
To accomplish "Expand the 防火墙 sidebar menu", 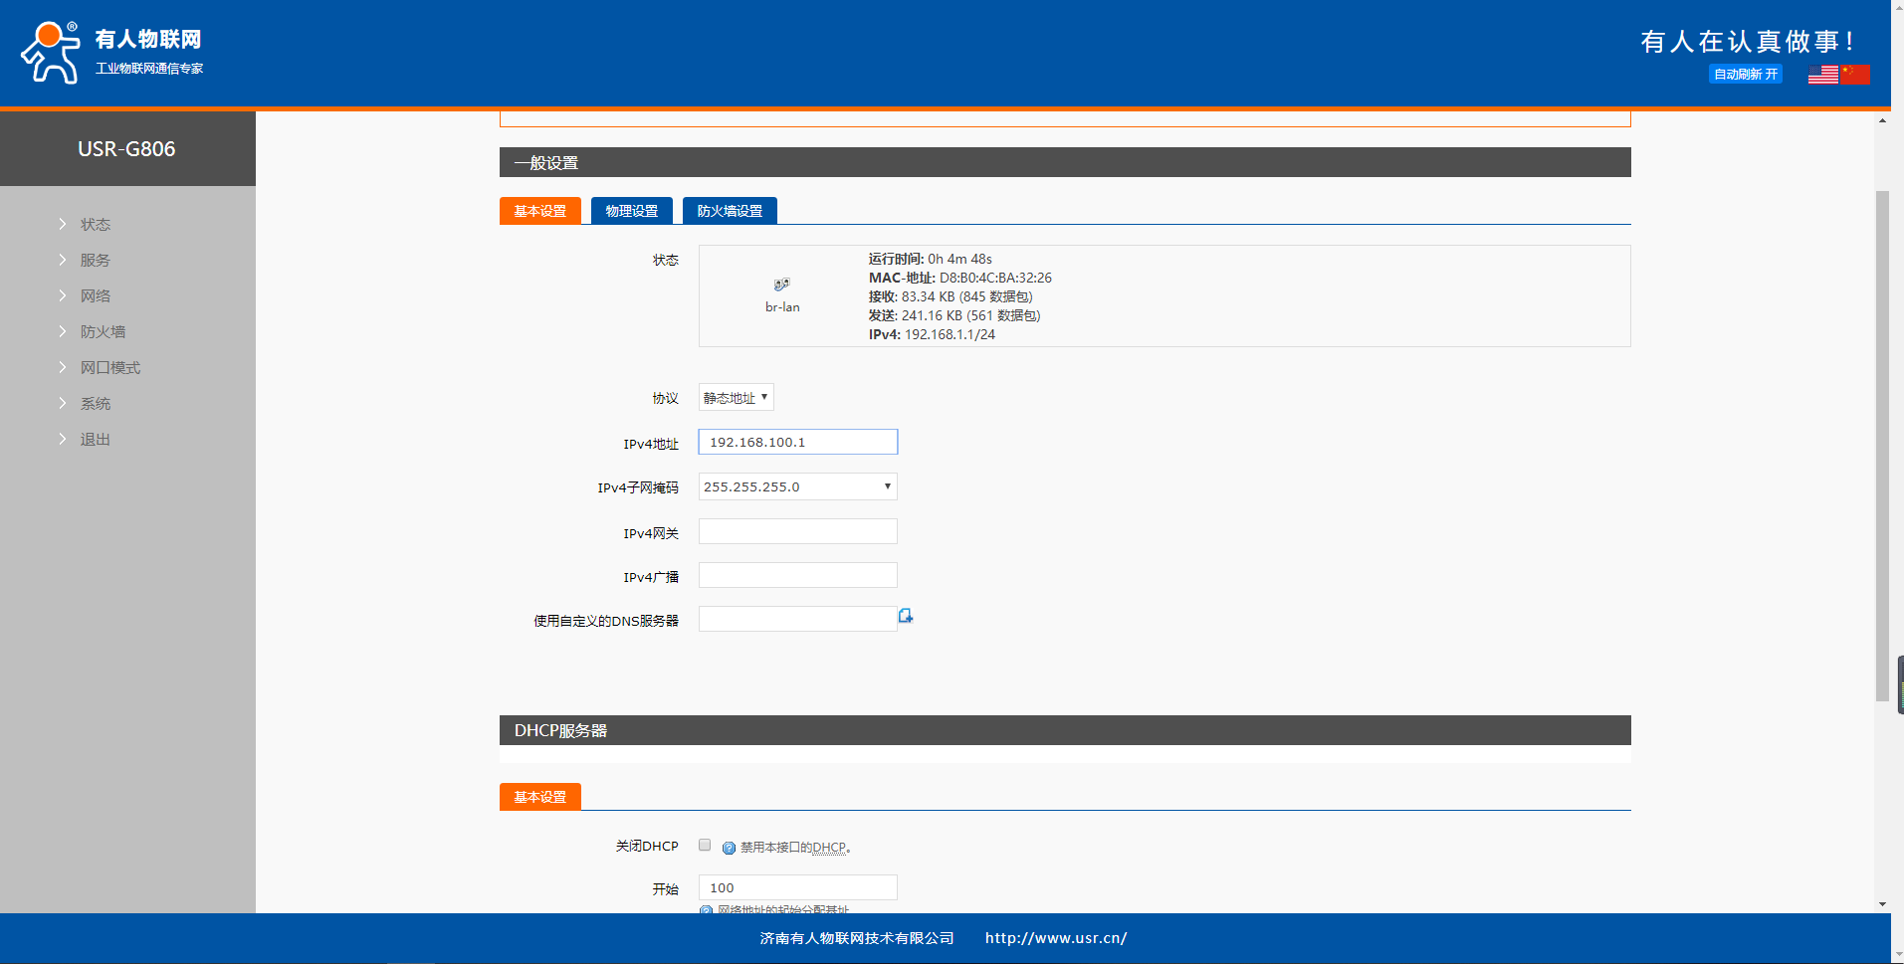I will pos(103,332).
